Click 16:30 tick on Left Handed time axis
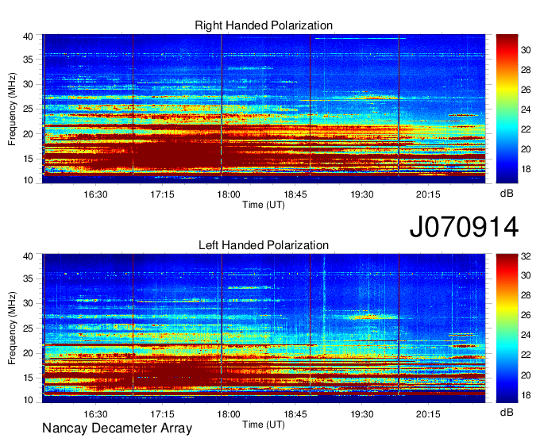The image size is (540, 438). click(95, 414)
